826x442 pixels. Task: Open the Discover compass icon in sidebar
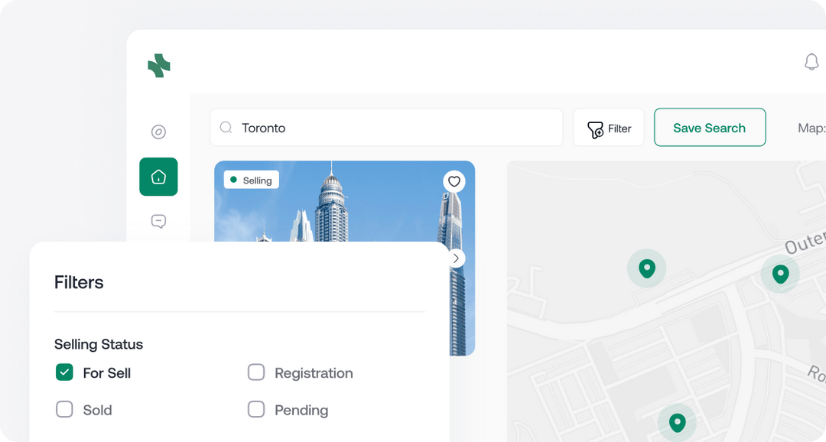pyautogui.click(x=158, y=132)
